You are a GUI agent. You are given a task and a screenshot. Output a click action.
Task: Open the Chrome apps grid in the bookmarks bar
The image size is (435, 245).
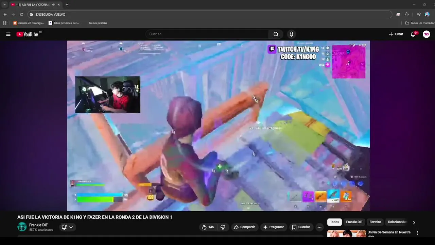click(4, 23)
